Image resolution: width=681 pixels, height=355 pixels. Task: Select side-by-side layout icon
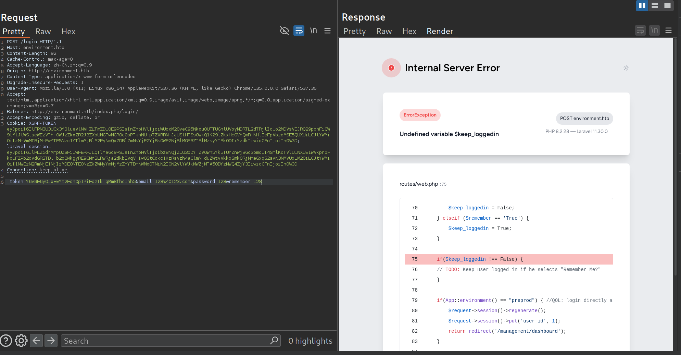click(642, 5)
